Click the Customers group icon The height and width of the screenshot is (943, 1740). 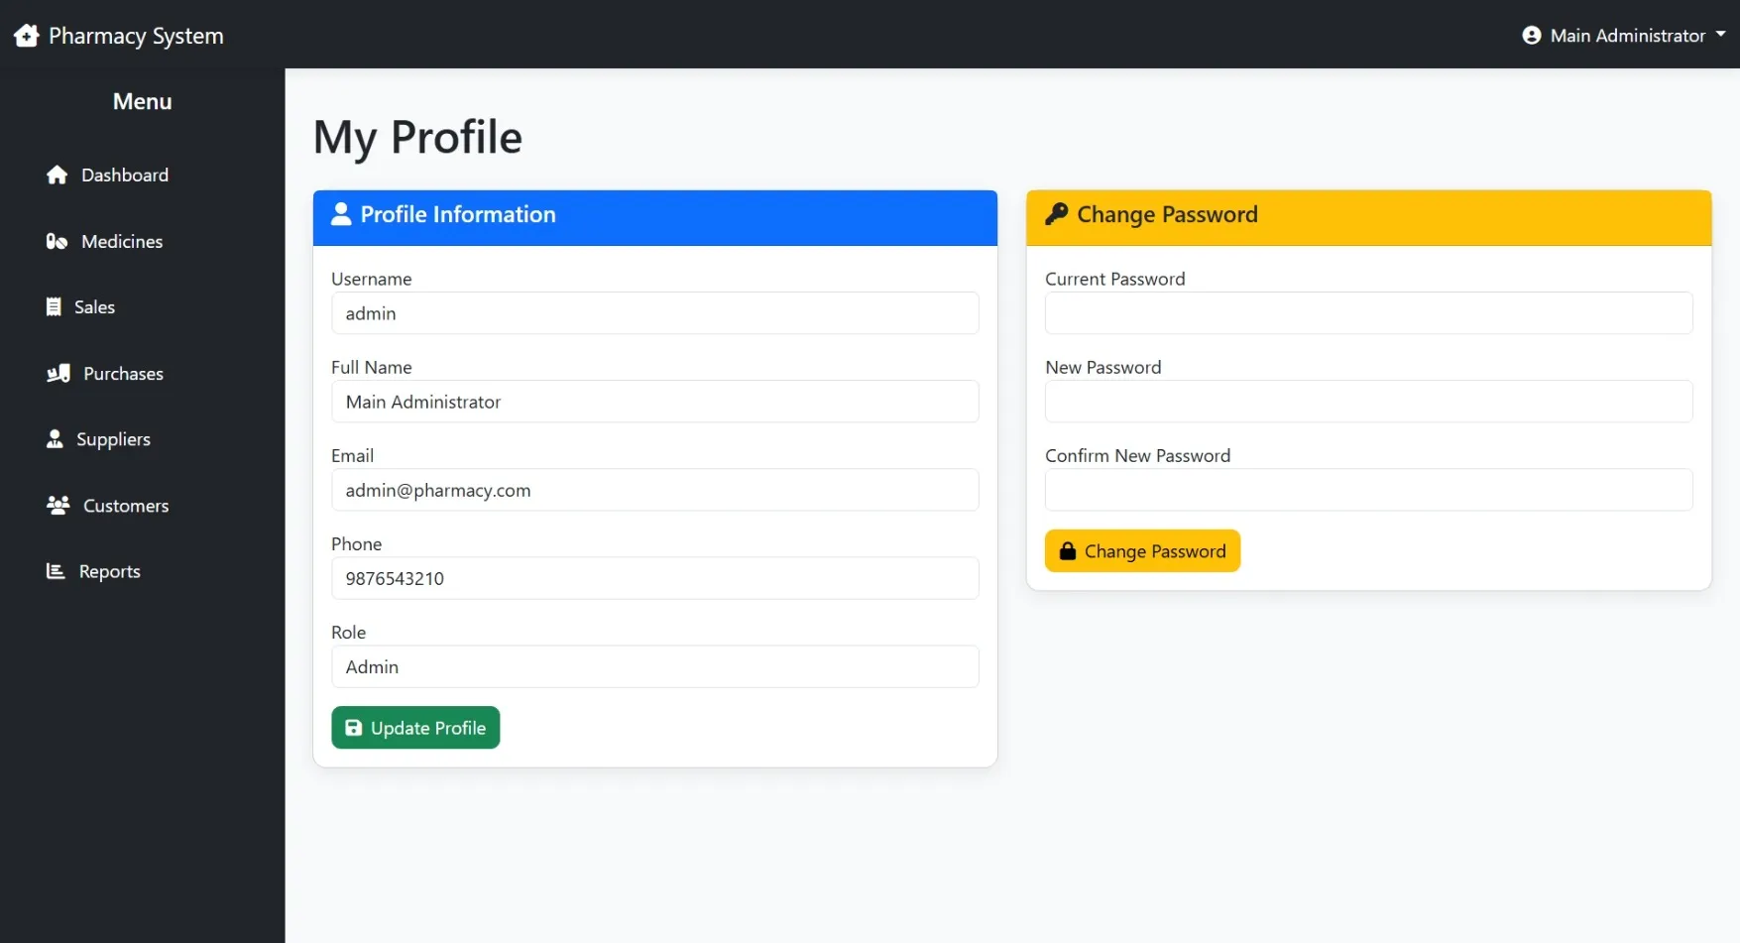[58, 505]
